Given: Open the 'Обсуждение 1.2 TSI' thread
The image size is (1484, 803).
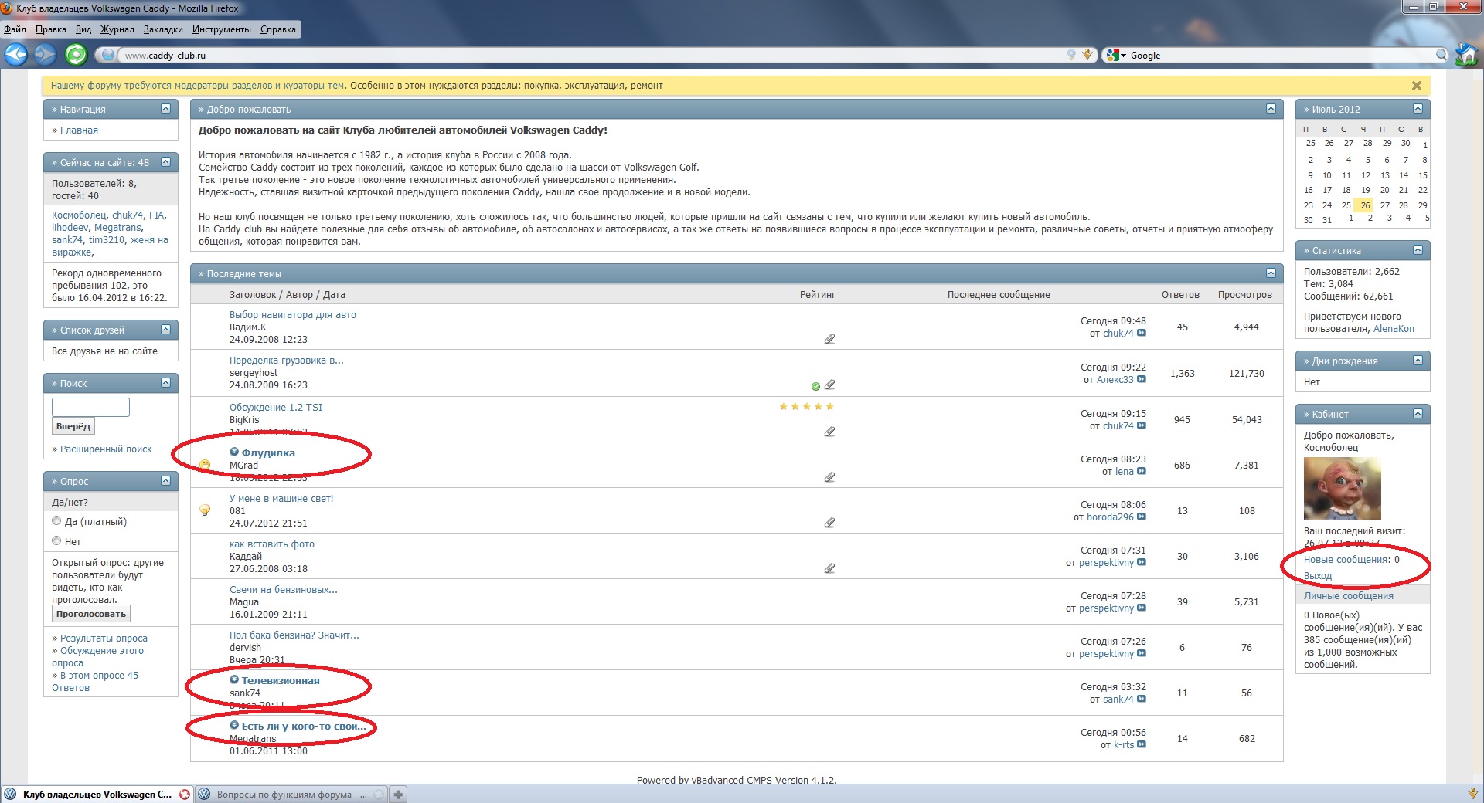Looking at the screenshot, I should (276, 408).
